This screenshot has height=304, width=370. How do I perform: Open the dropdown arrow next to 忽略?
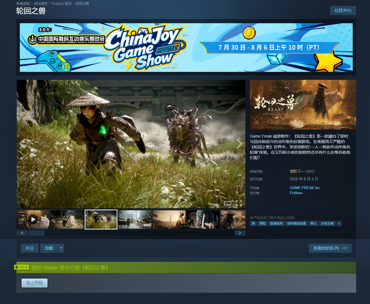pyautogui.click(x=61, y=248)
